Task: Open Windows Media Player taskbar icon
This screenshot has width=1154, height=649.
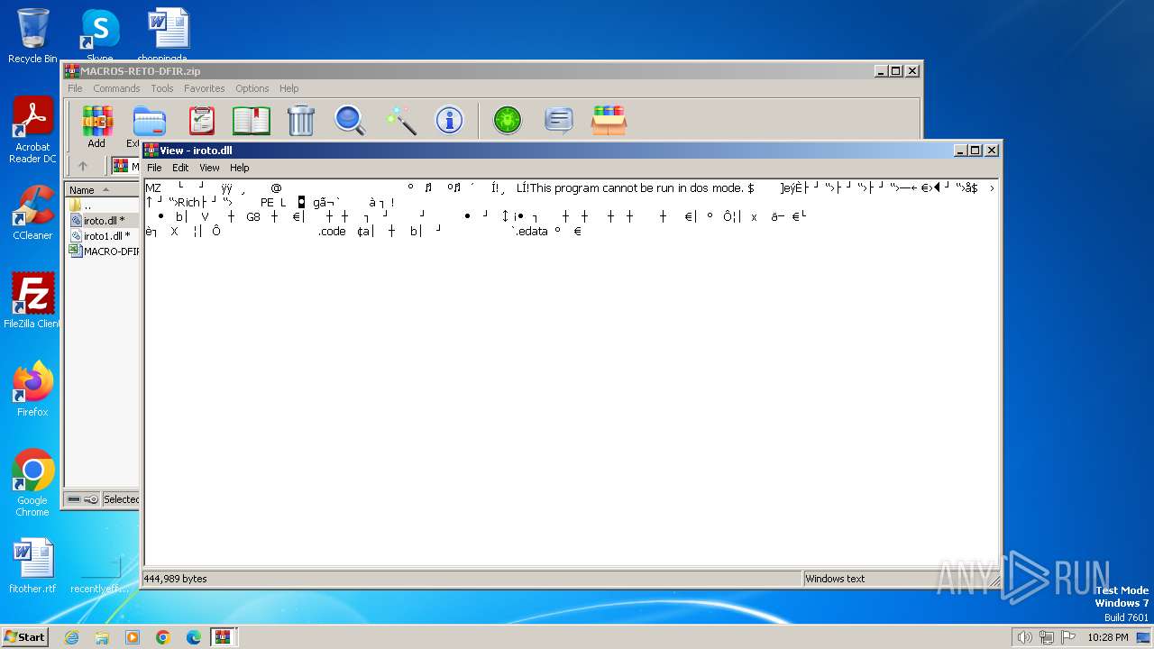Action: 133,637
